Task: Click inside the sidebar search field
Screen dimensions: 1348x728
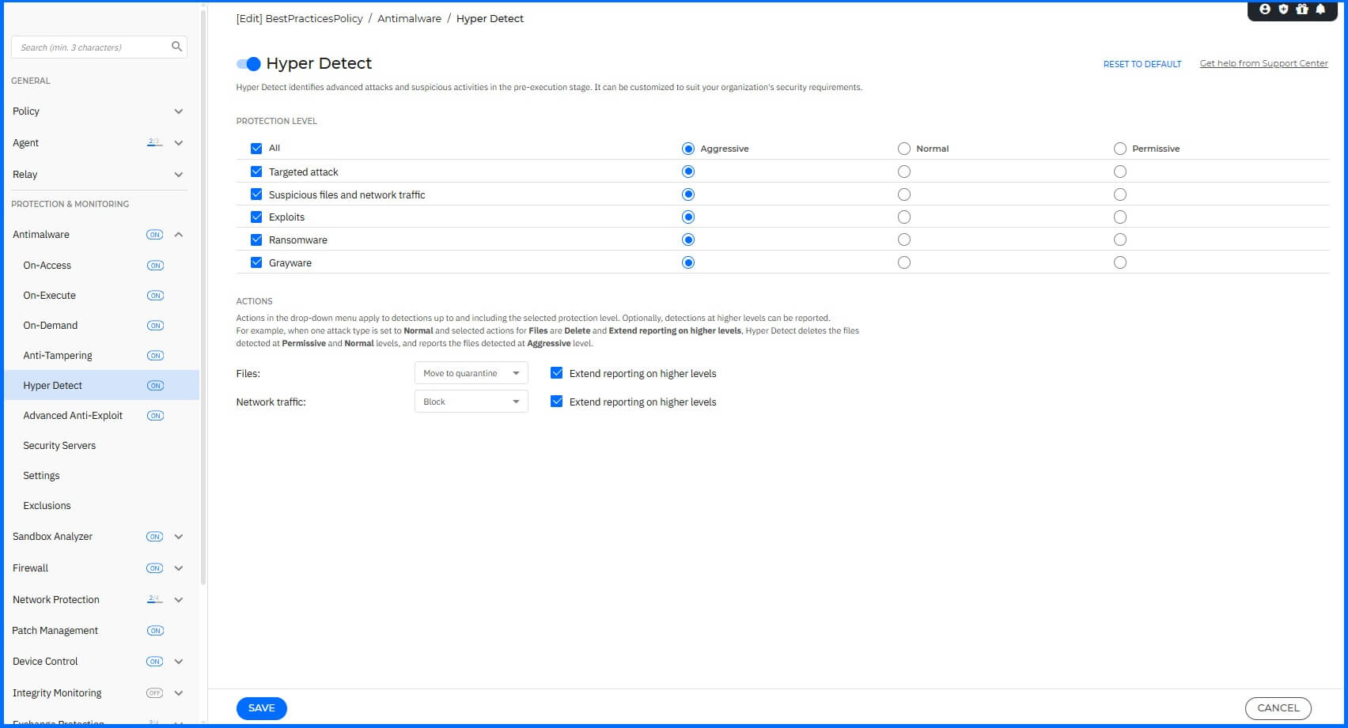Action: click(87, 47)
